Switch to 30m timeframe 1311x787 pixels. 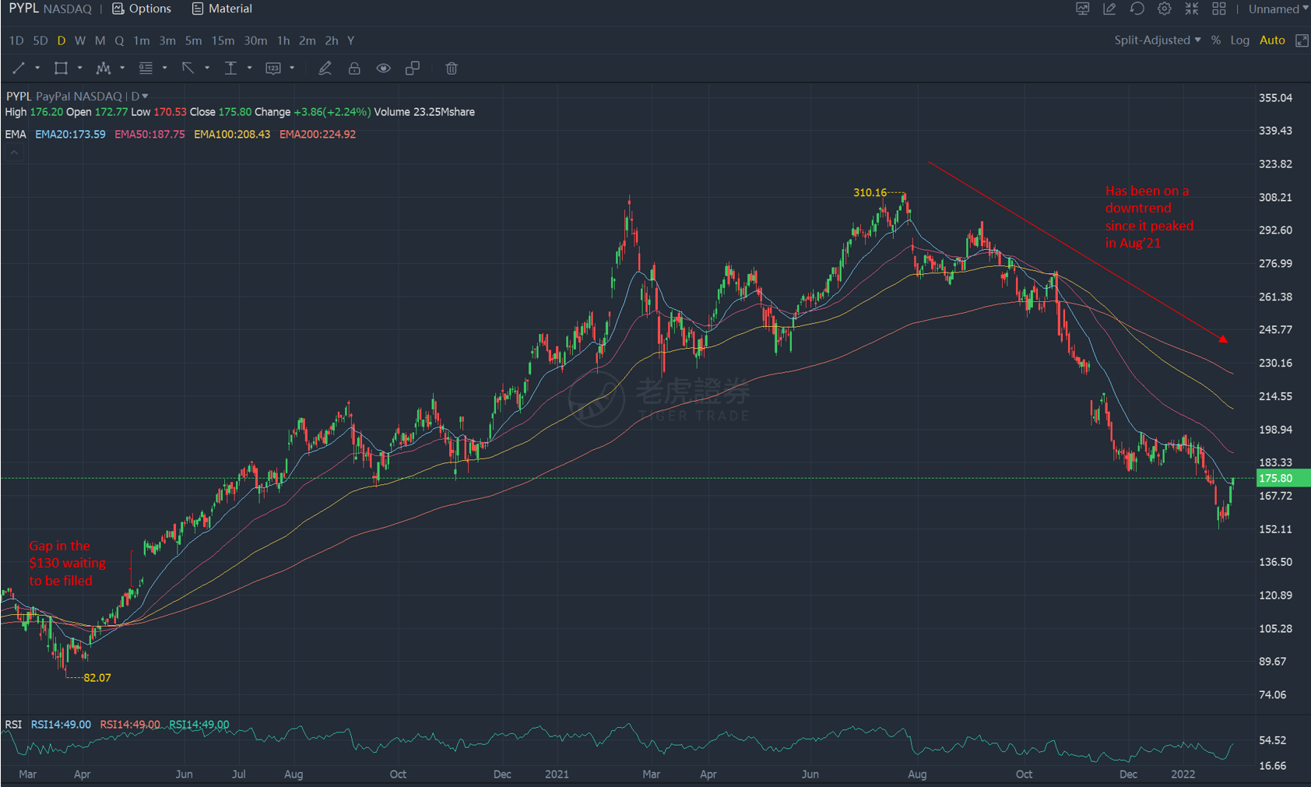pyautogui.click(x=255, y=40)
